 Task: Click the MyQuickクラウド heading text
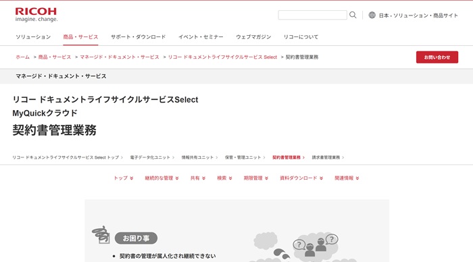click(45, 113)
